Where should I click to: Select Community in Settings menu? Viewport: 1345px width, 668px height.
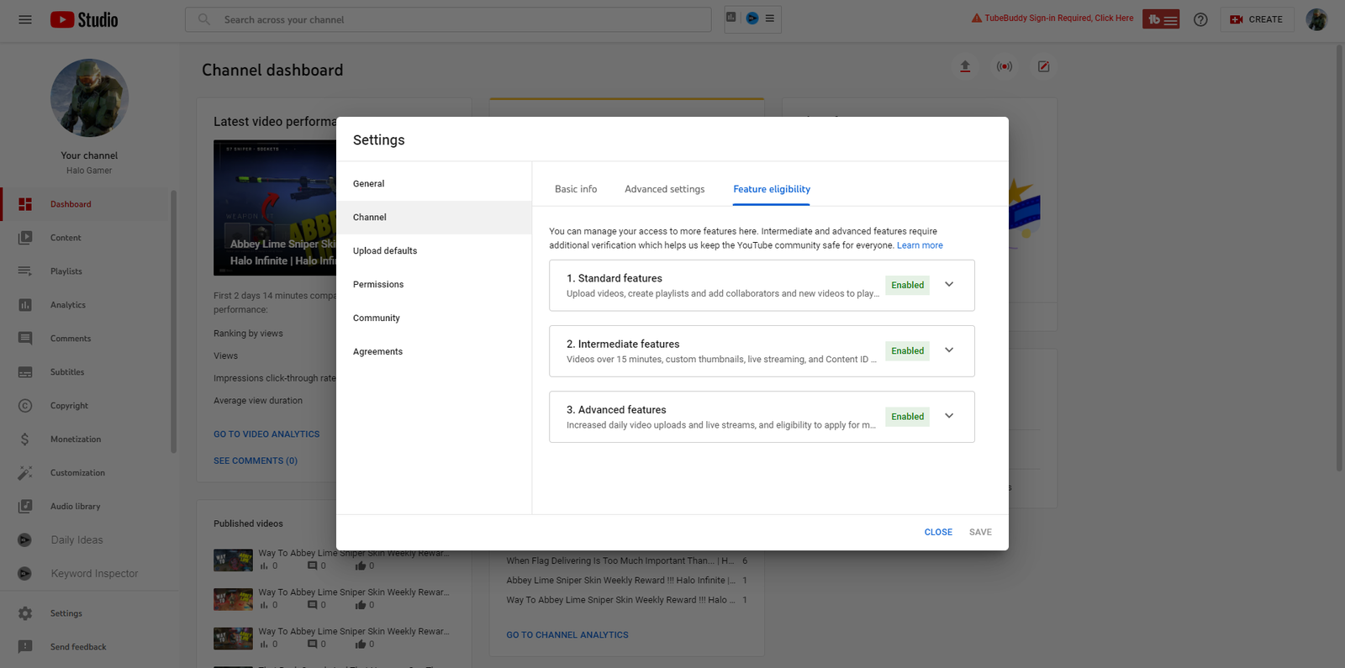coord(434,318)
